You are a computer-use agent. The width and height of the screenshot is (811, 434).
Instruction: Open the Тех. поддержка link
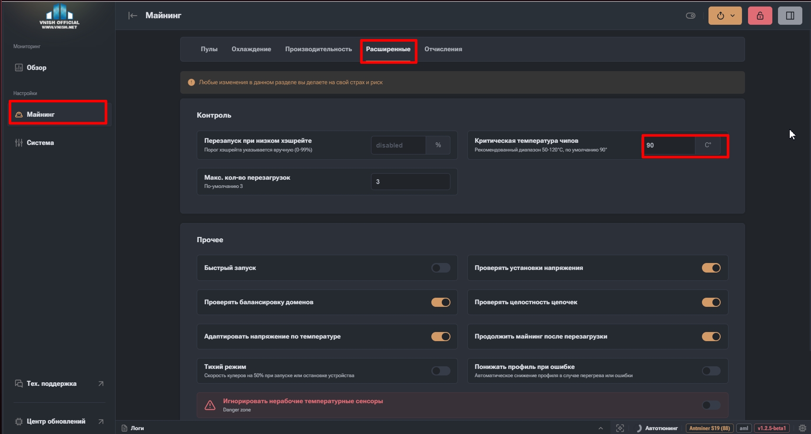tap(60, 383)
